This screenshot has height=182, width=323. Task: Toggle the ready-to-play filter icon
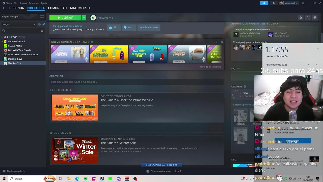(x=44, y=24)
